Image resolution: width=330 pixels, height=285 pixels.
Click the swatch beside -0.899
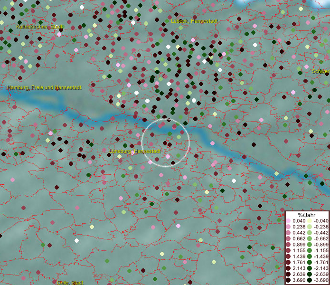click(310, 245)
